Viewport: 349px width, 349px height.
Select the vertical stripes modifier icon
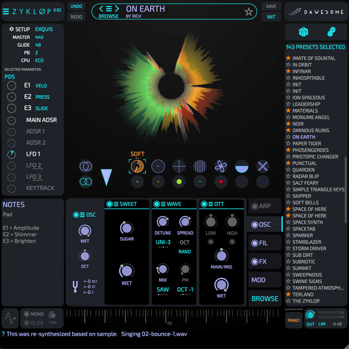coord(200,167)
